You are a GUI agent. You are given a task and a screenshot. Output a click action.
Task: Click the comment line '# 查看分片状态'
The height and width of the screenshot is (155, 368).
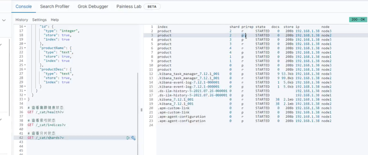[x=41, y=133]
